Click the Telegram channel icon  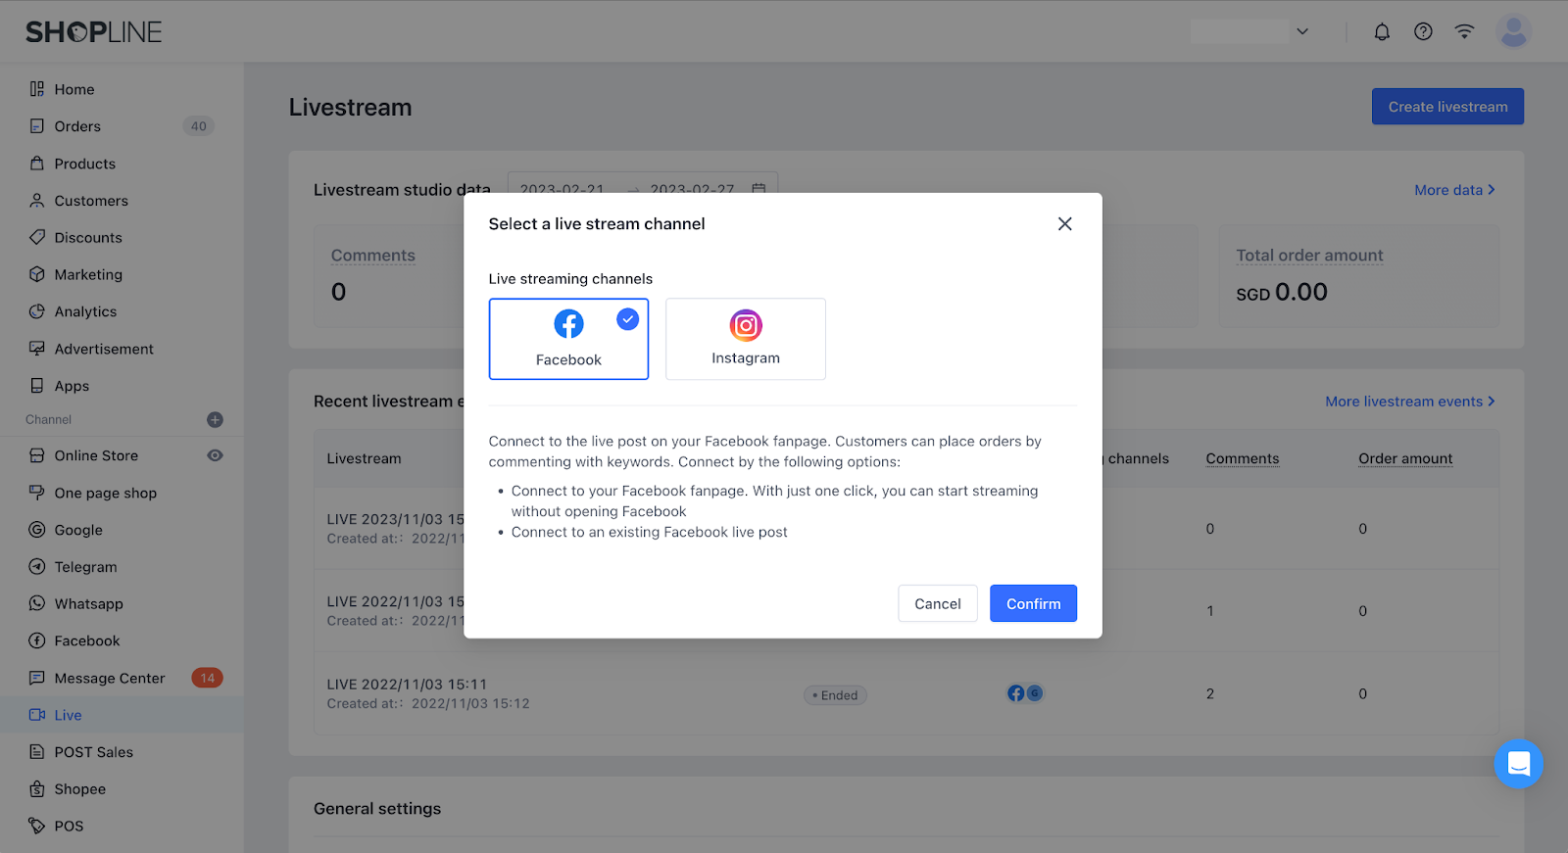tap(37, 567)
